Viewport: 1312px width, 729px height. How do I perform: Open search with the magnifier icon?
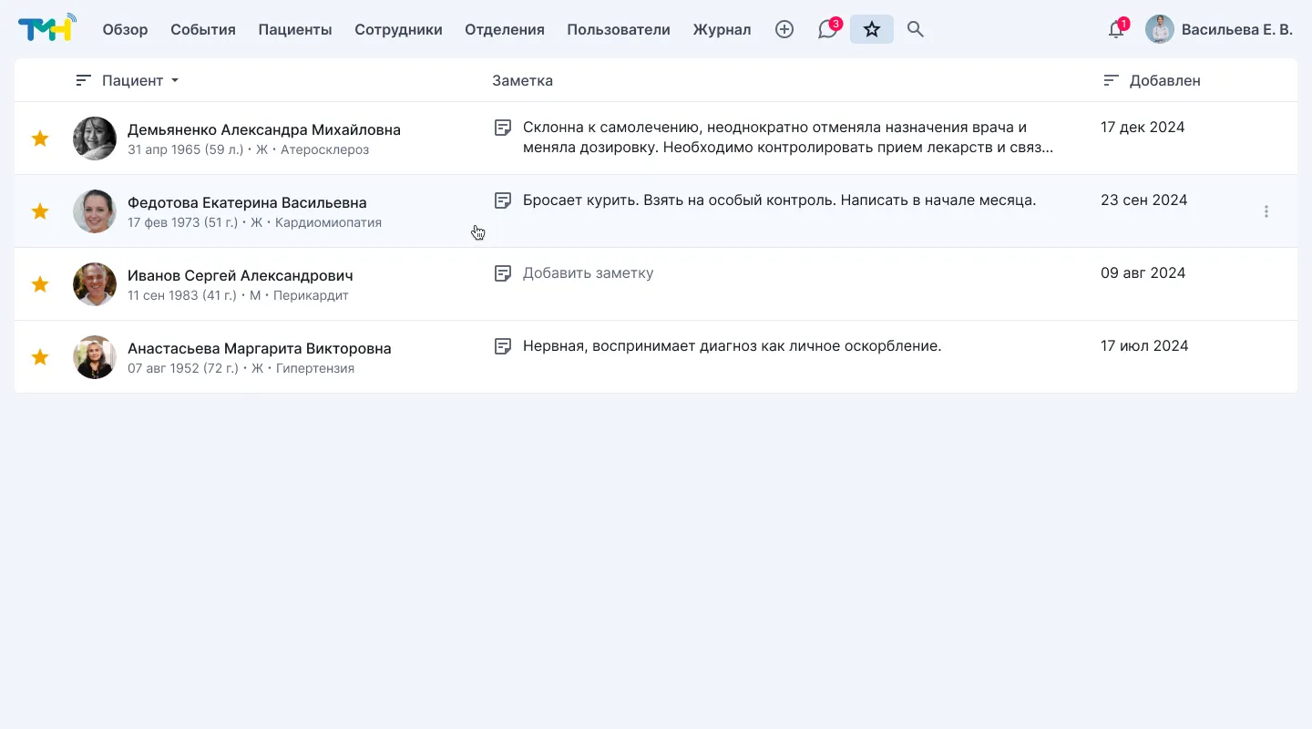tap(916, 29)
